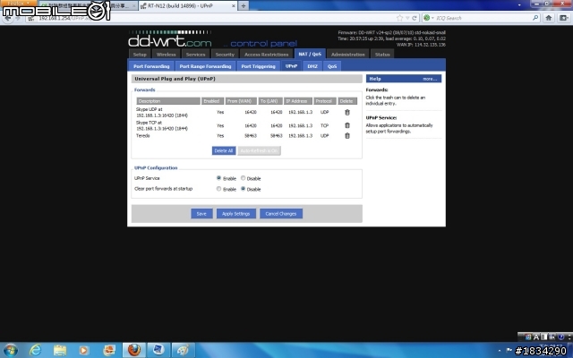The height and width of the screenshot is (358, 573).
Task: Select the UPnP subtab
Action: (291, 66)
